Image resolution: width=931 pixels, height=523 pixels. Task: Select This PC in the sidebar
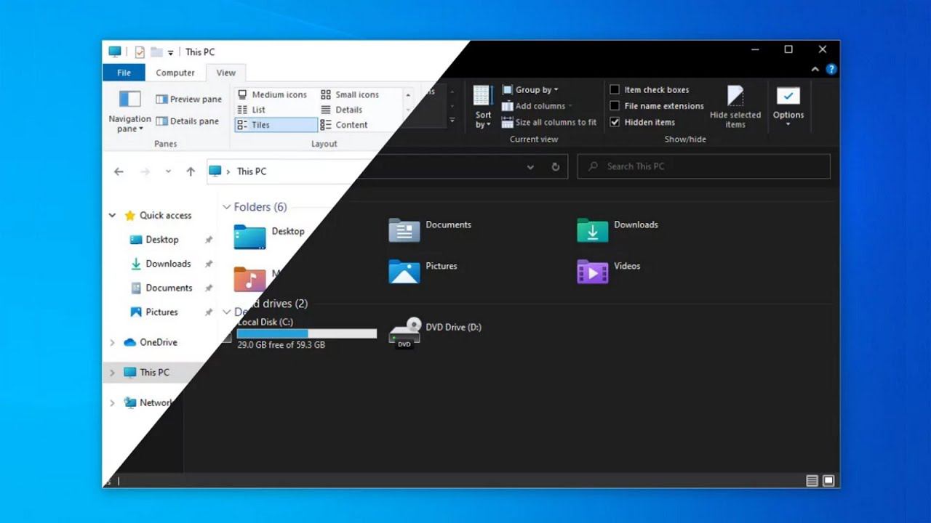coord(154,373)
